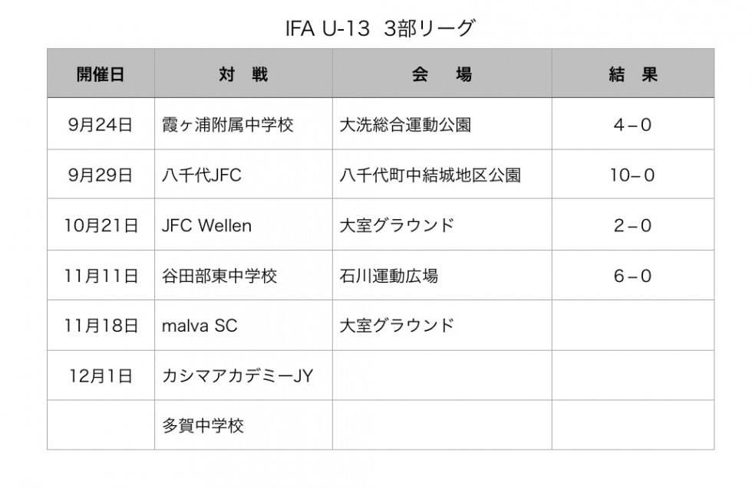
Task: Select the 4–0 result cell
Action: (633, 125)
